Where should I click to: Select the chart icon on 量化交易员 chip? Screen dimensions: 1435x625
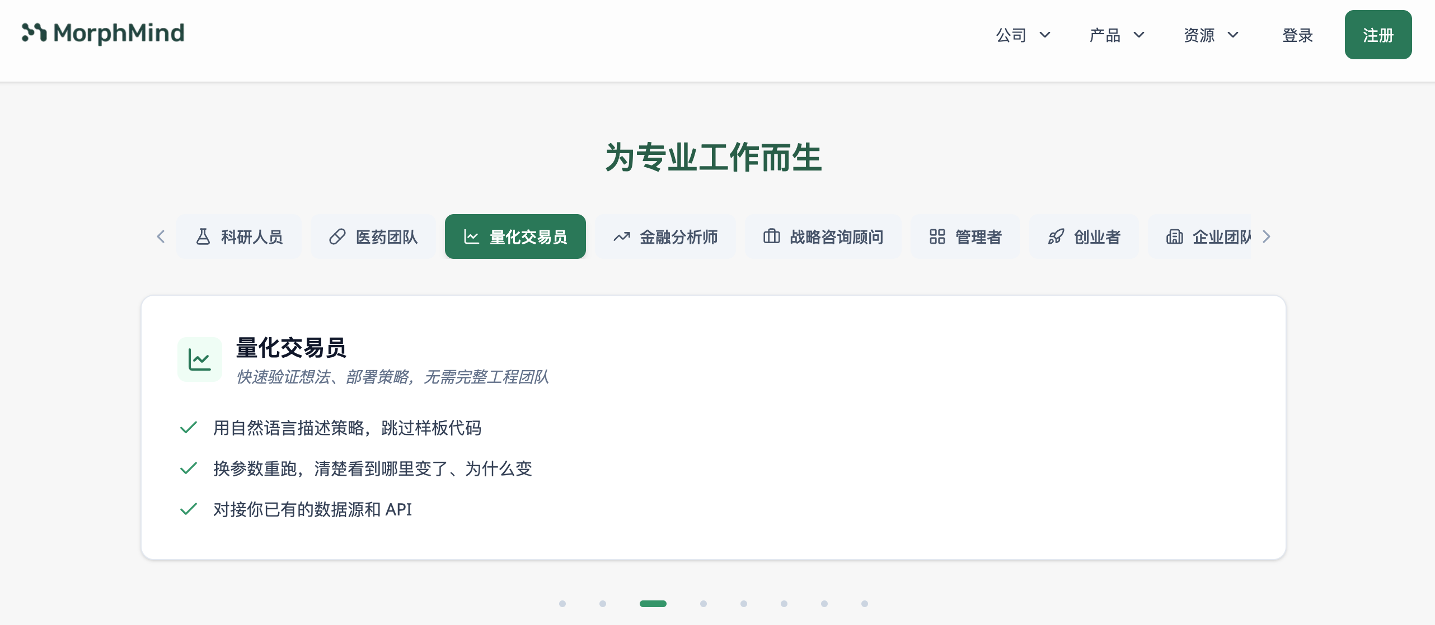tap(471, 236)
